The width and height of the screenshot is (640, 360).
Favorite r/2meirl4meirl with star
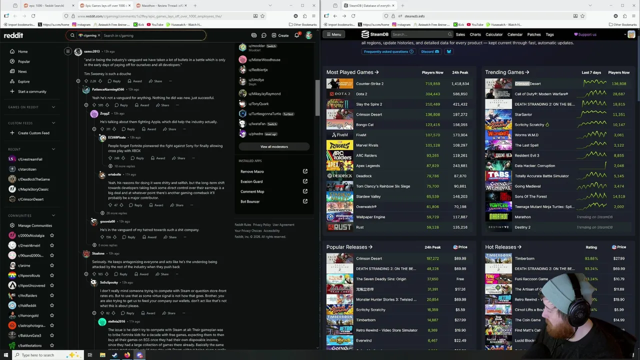coord(52,245)
